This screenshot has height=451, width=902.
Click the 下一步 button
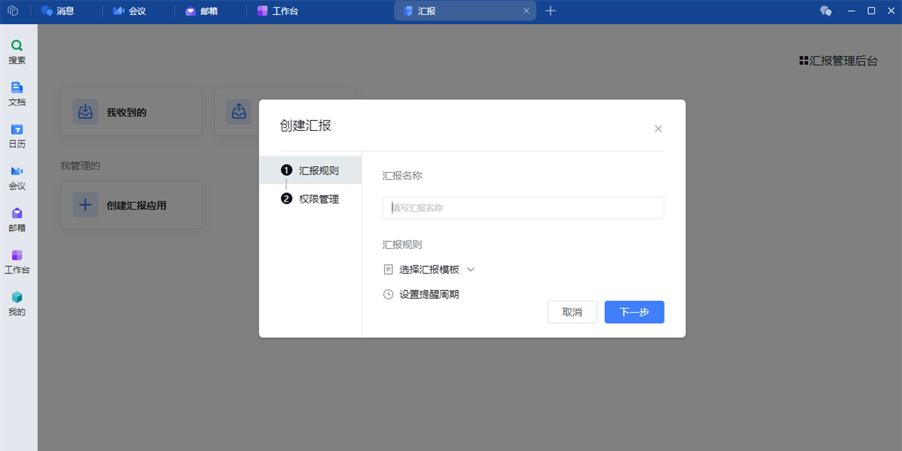point(634,312)
